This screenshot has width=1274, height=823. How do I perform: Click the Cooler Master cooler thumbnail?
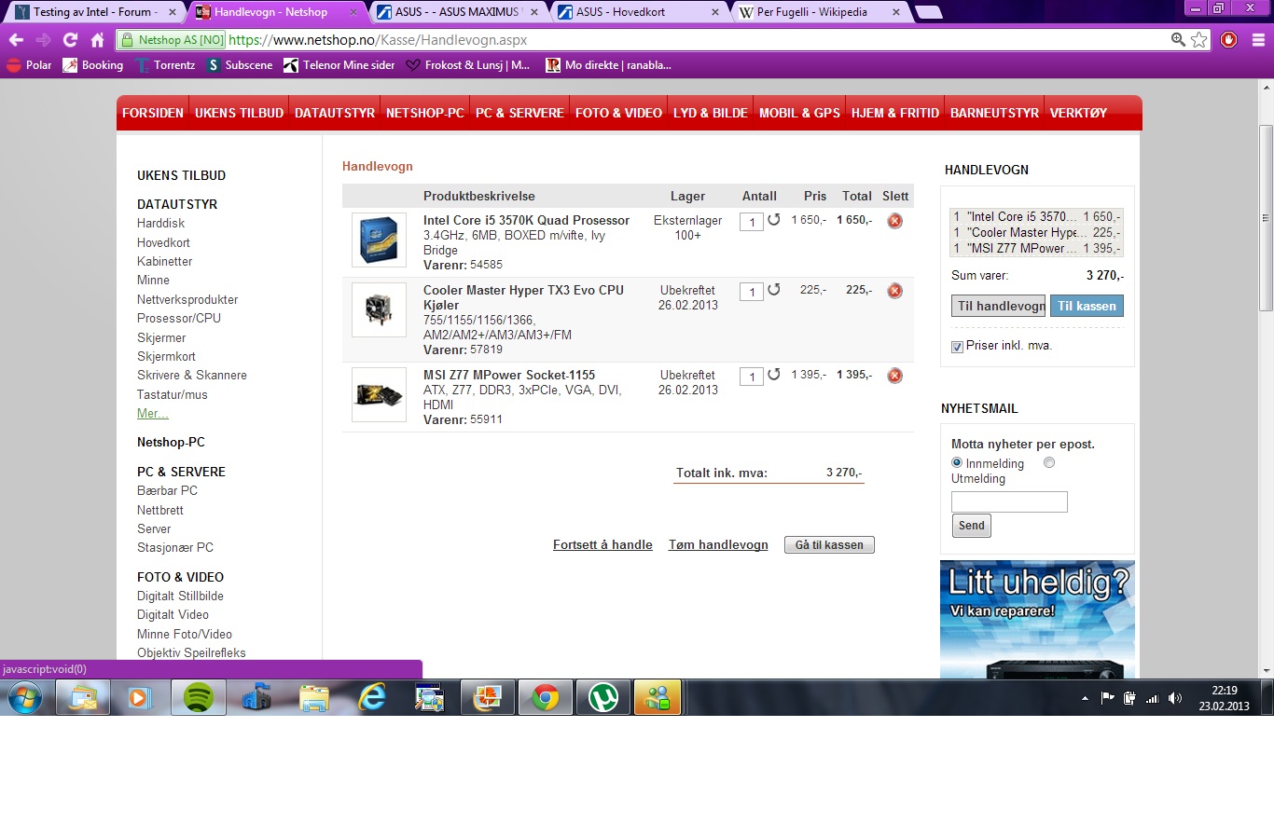click(379, 309)
